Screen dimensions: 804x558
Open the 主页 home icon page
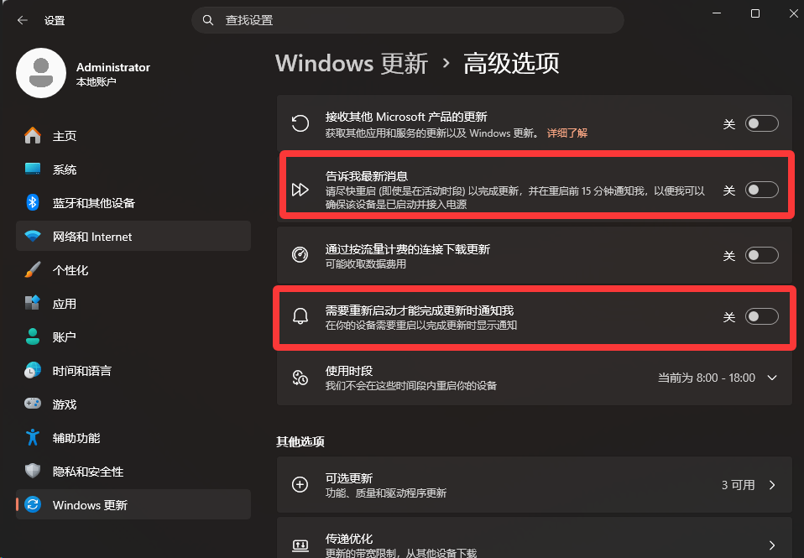32,135
